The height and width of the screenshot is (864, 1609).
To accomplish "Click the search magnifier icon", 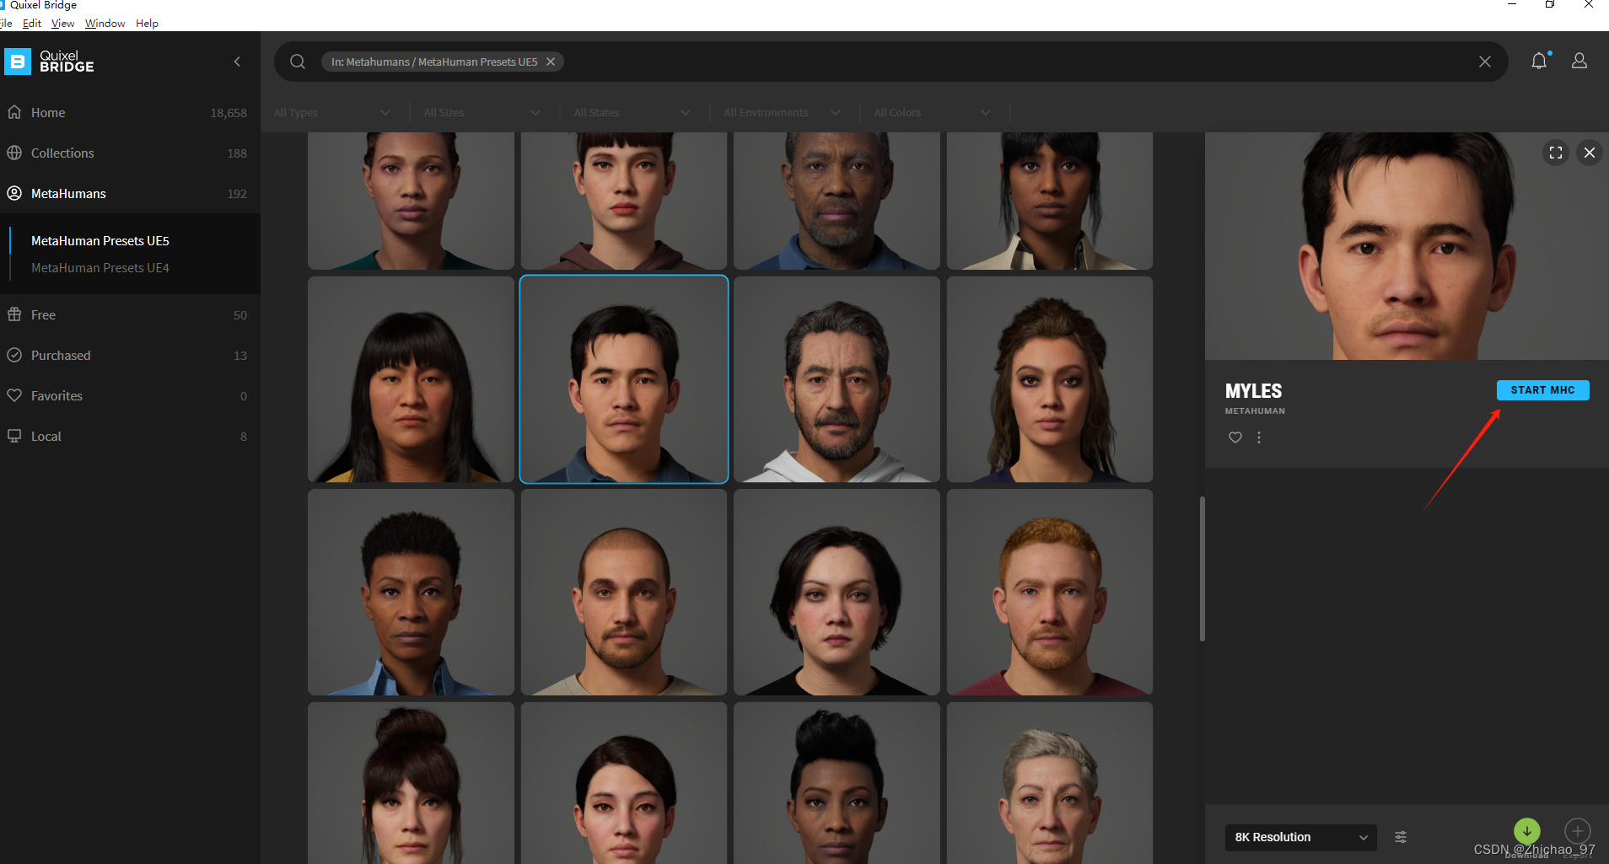I will pyautogui.click(x=297, y=62).
